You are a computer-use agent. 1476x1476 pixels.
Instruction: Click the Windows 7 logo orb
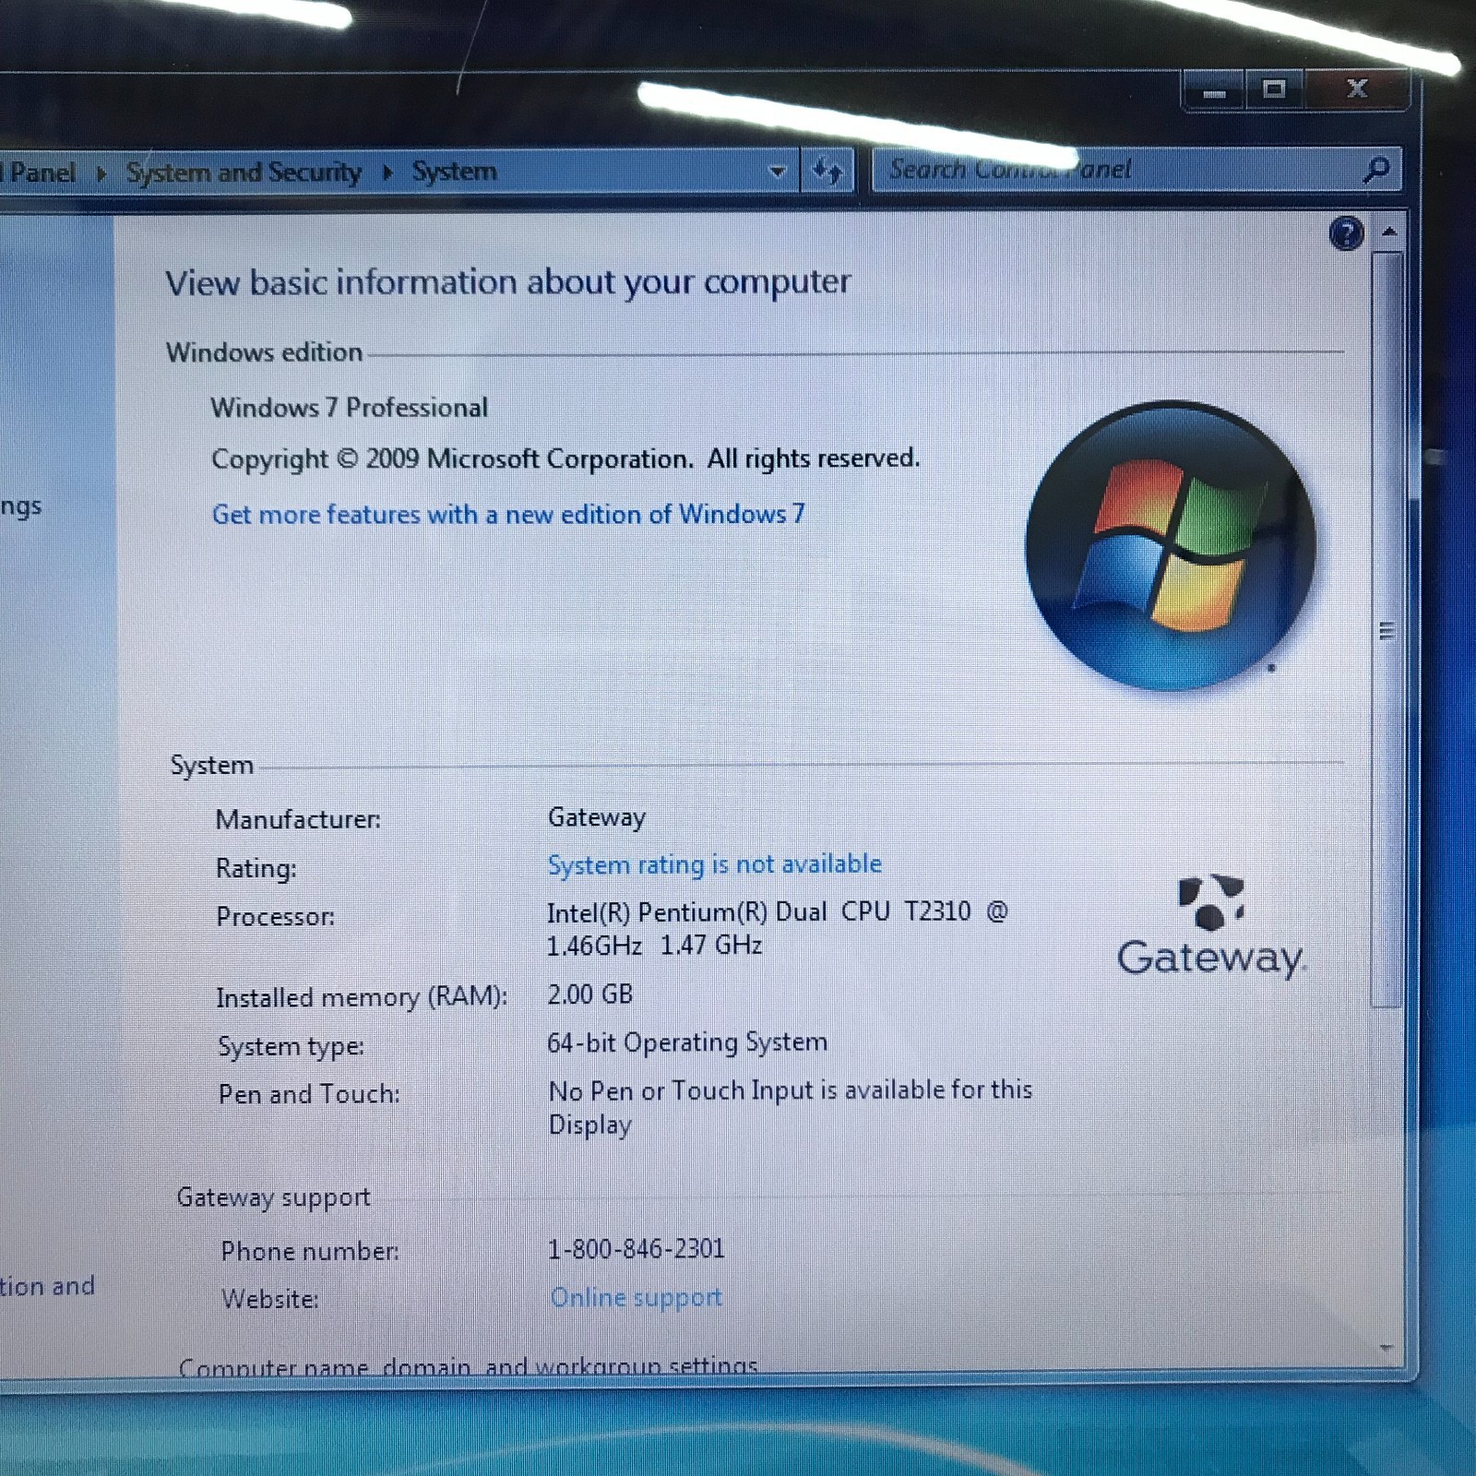click(x=1171, y=545)
